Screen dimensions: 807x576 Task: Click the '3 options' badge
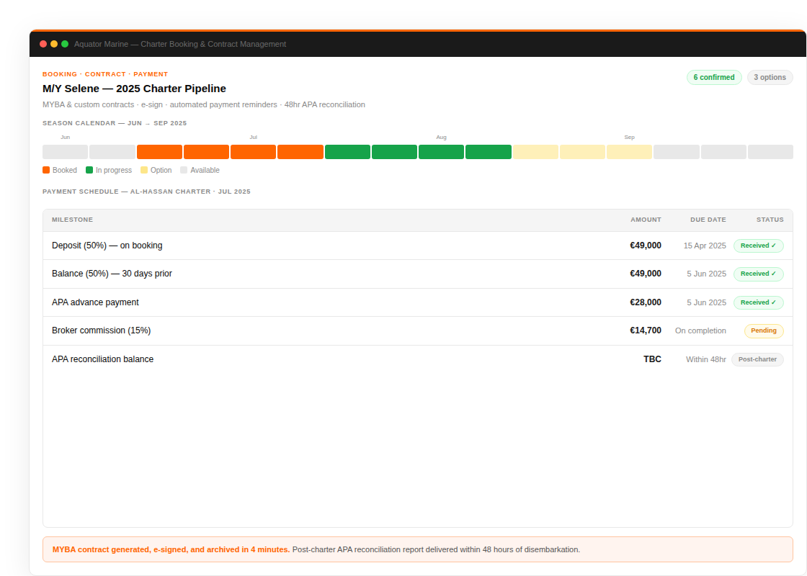coord(770,77)
